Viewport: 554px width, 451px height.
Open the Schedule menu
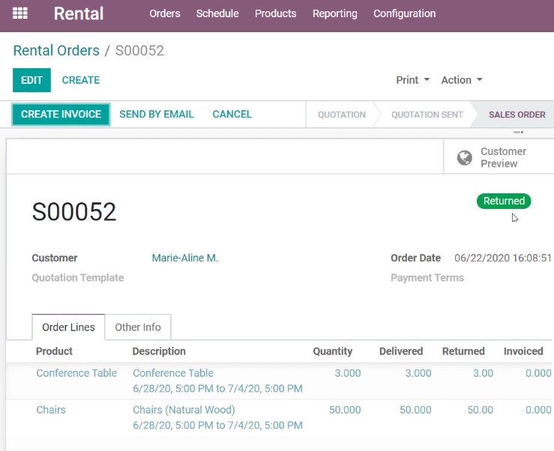coord(217,13)
